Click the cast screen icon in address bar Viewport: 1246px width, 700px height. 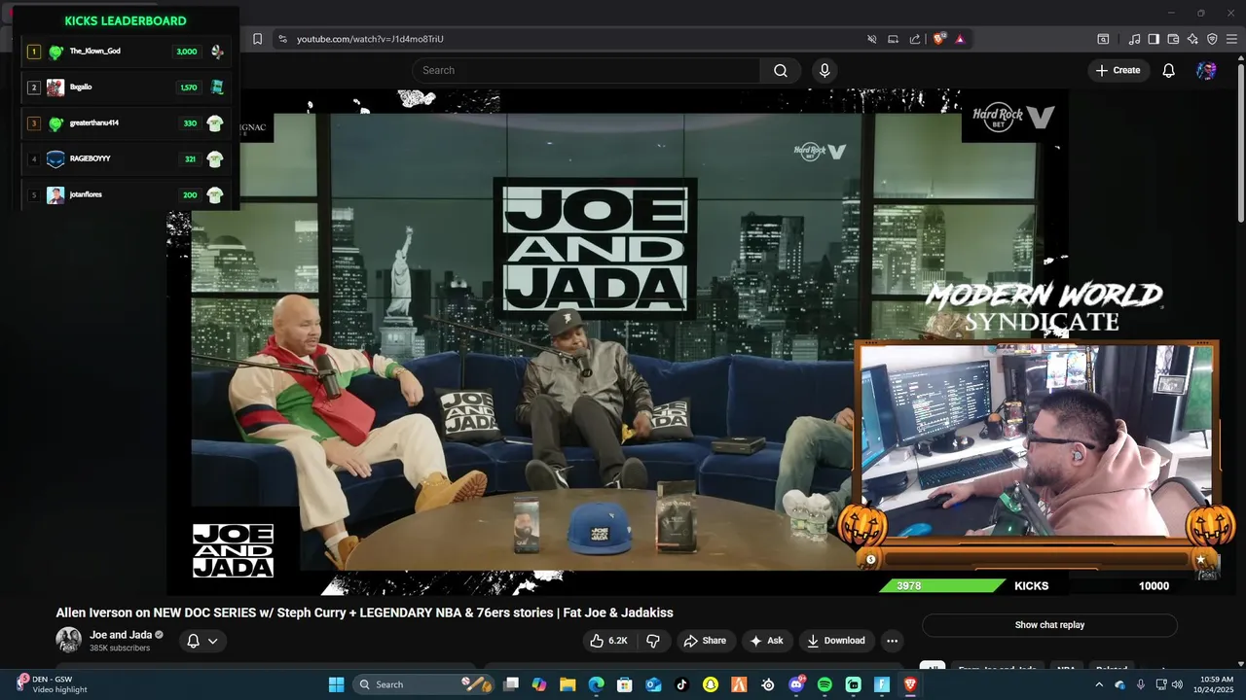click(893, 39)
